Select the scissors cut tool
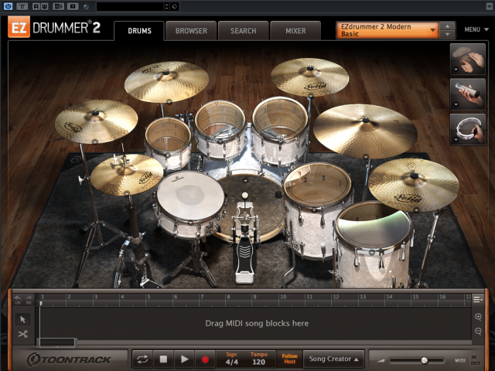The width and height of the screenshot is (495, 371). coord(22,334)
